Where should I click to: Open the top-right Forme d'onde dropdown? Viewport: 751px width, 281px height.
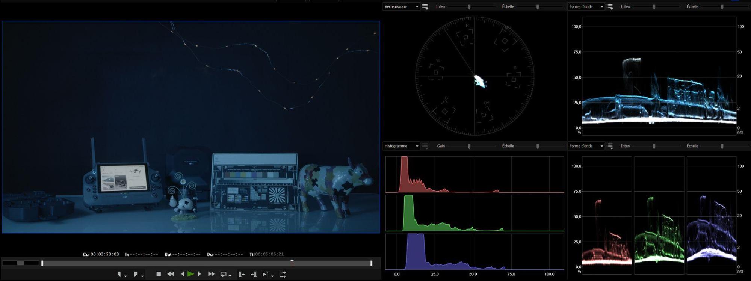(x=586, y=6)
